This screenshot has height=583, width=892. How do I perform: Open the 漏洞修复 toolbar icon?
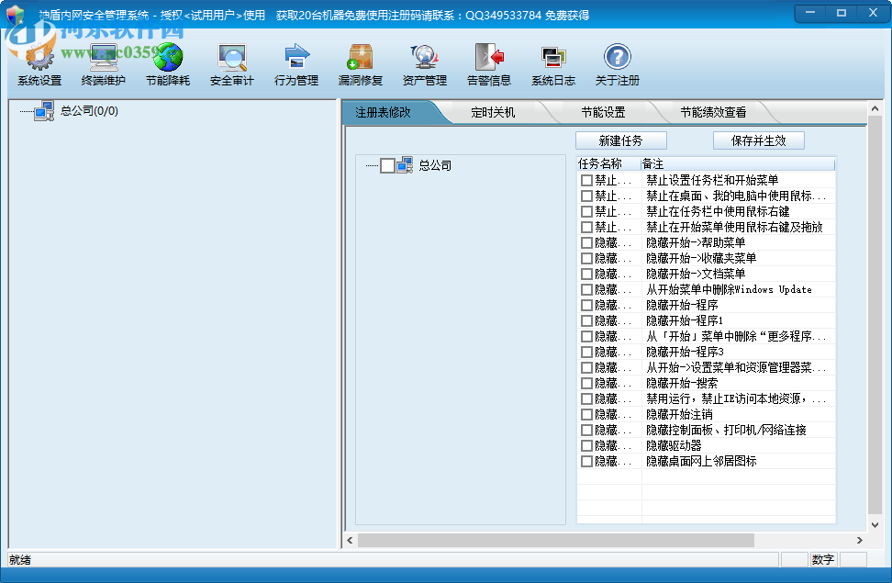(x=360, y=58)
